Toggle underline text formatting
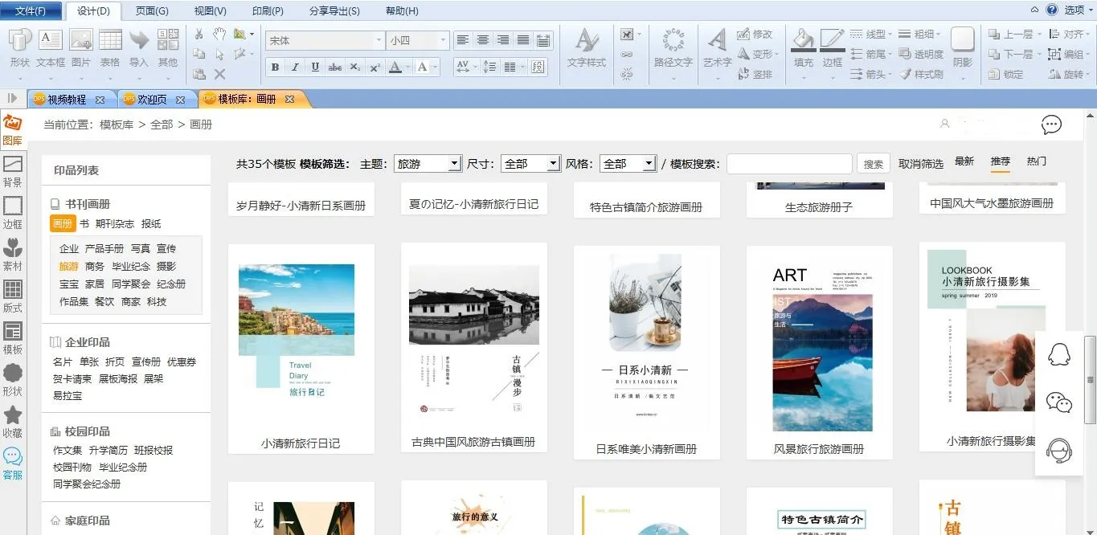The height and width of the screenshot is (535, 1097). (315, 67)
